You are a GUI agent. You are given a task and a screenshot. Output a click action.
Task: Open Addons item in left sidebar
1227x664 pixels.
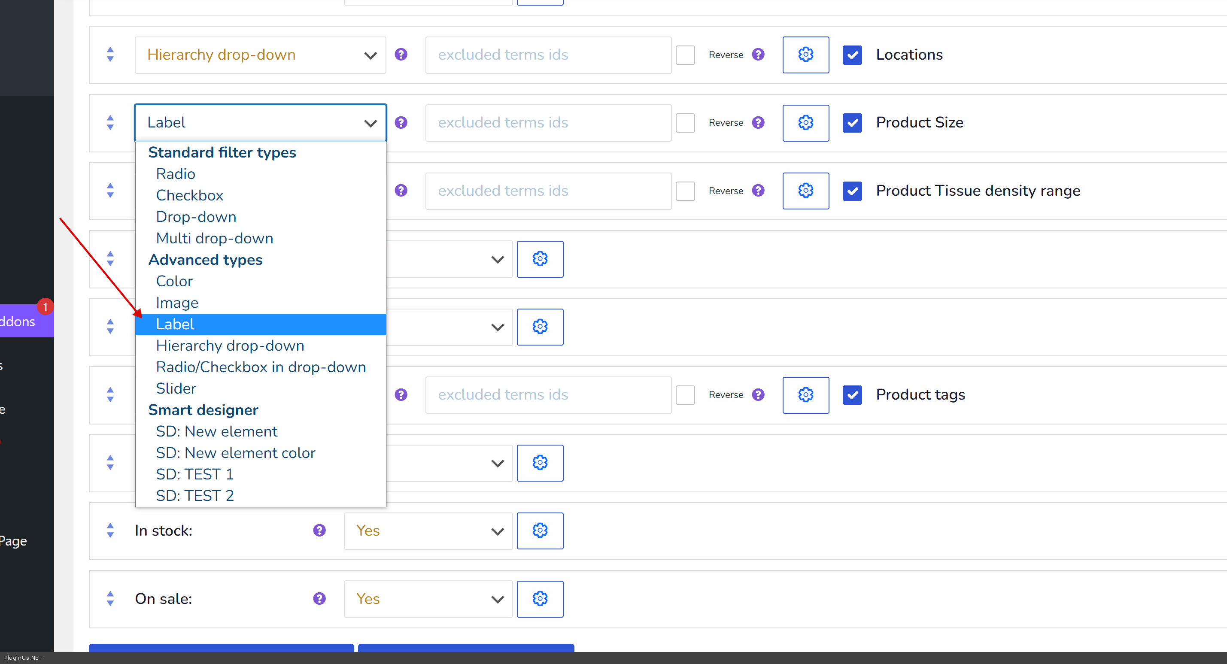pos(19,321)
